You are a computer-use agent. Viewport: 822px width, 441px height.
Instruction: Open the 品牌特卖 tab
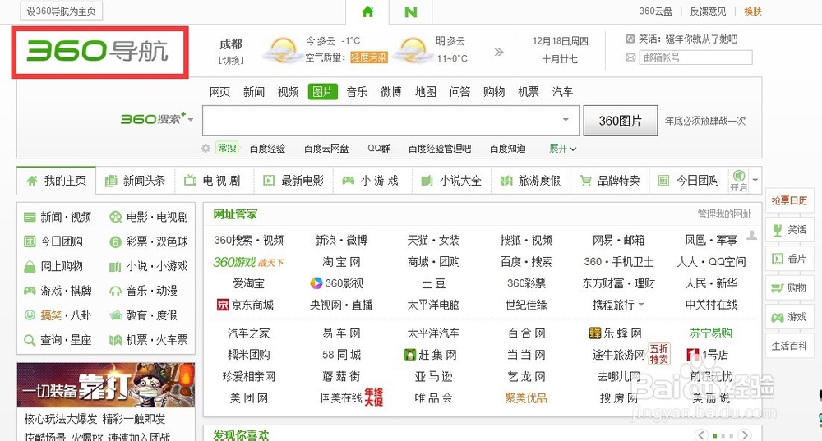pyautogui.click(x=609, y=181)
